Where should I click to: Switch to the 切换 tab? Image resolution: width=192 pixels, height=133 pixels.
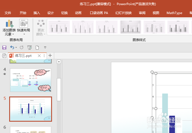pyautogui.click(x=64, y=13)
